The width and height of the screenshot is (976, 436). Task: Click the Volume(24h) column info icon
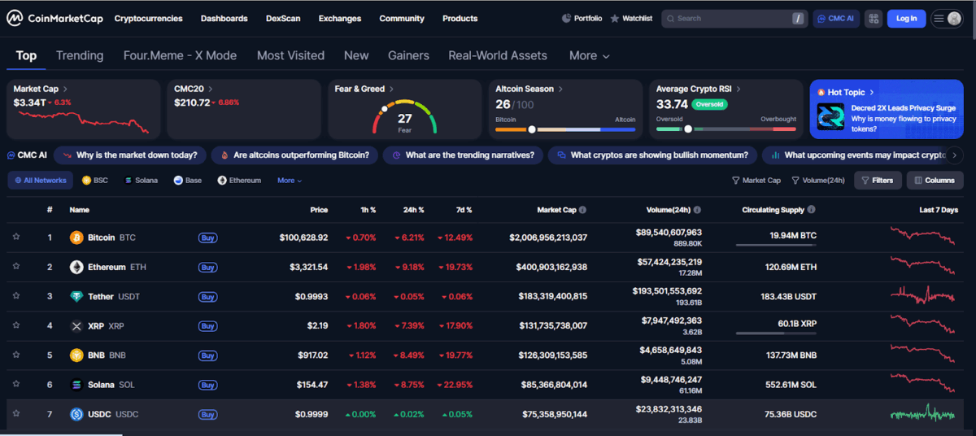(698, 210)
